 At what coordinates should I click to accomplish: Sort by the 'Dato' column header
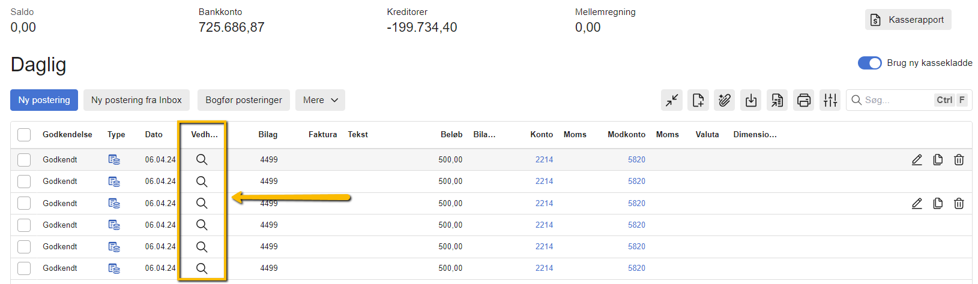coord(154,135)
